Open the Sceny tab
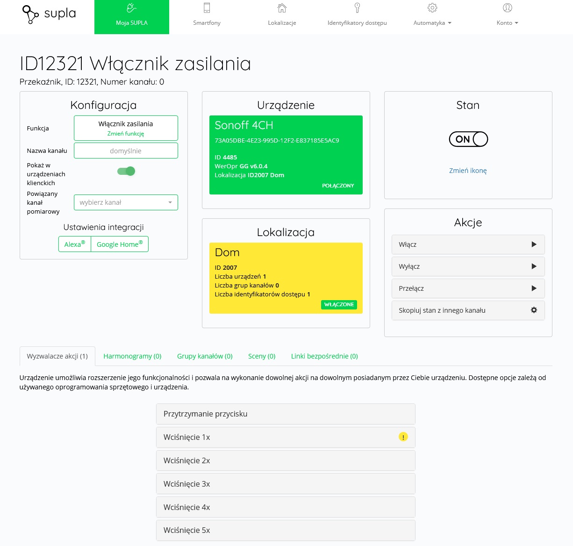This screenshot has width=573, height=546. pyautogui.click(x=261, y=356)
